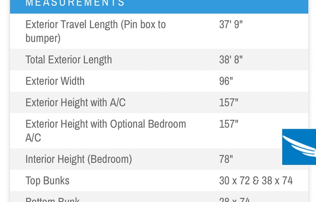This screenshot has height=202, width=316.
Task: Click the 78" interior height value
Action: click(x=226, y=159)
